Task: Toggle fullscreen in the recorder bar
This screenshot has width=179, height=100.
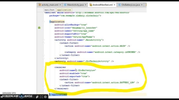Action: (x=41, y=97)
